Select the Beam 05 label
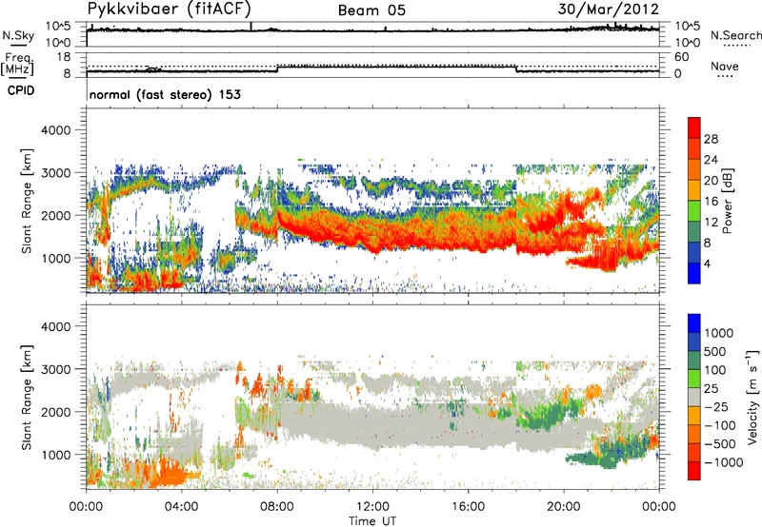The image size is (762, 527). pos(371,10)
